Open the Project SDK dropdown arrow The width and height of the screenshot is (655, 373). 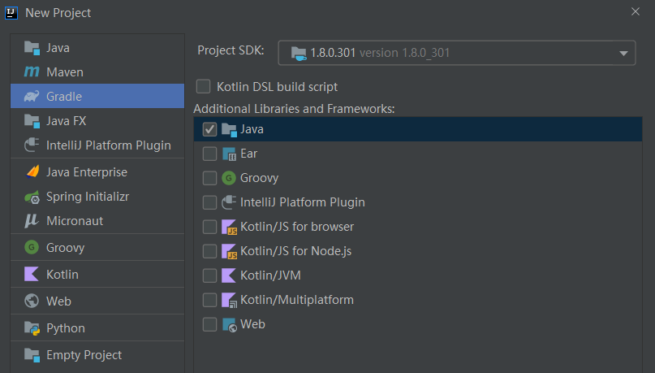pyautogui.click(x=623, y=53)
